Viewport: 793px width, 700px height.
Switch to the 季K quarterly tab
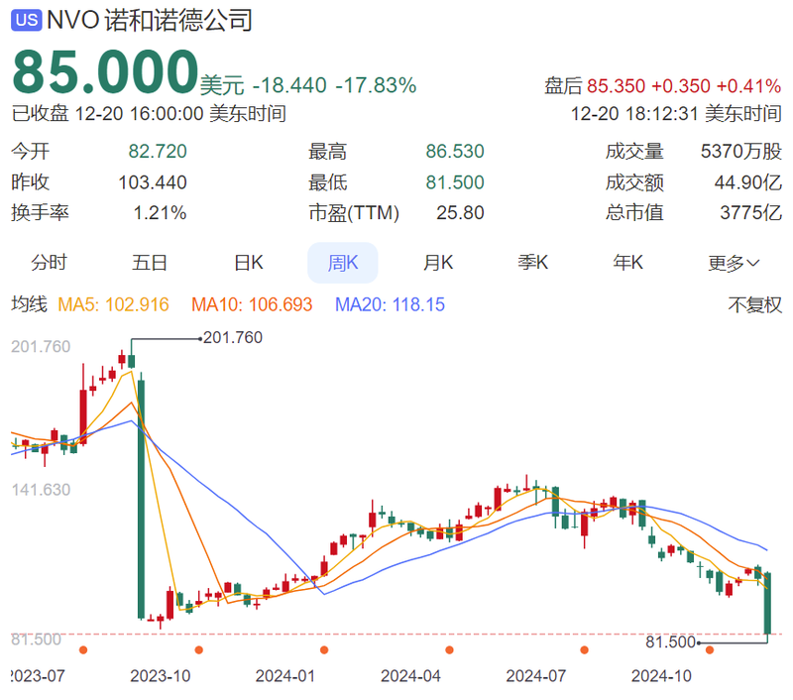click(x=533, y=263)
